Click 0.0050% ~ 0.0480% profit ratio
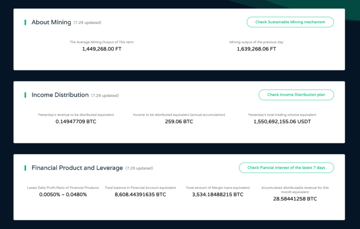 63,195
